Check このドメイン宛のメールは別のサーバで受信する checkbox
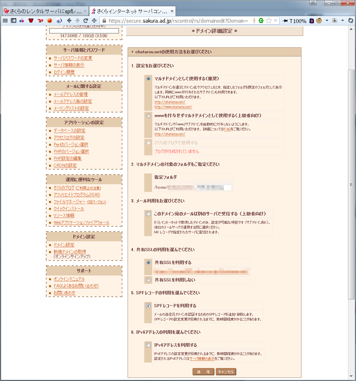This screenshot has height=381, width=356. (x=148, y=213)
